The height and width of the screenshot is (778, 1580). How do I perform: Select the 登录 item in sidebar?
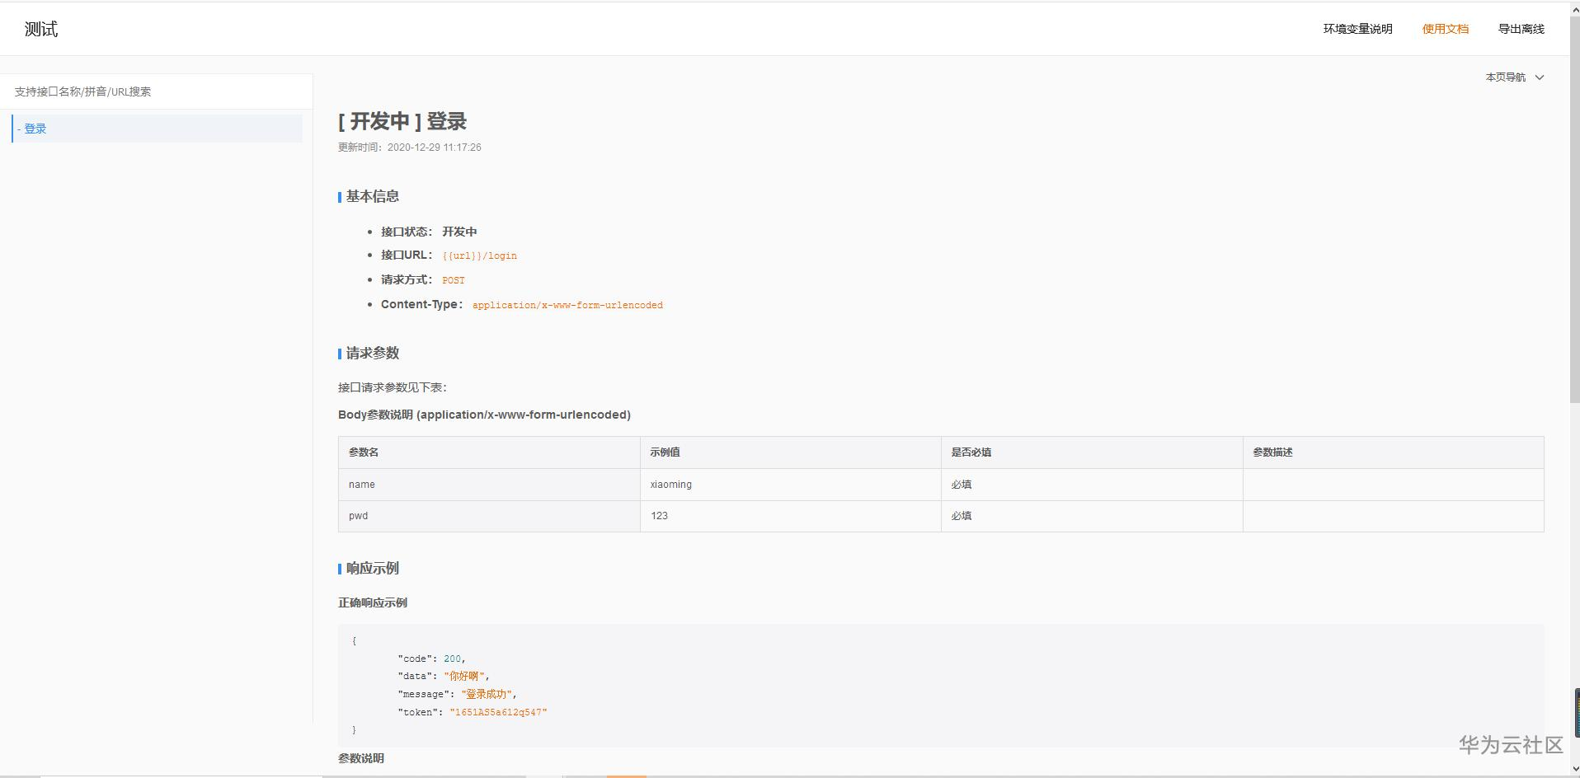pos(157,129)
